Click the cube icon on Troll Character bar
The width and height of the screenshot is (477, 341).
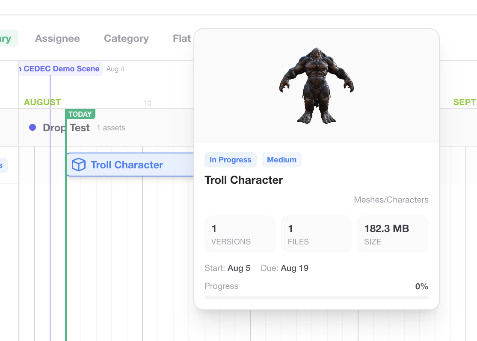[x=78, y=165]
